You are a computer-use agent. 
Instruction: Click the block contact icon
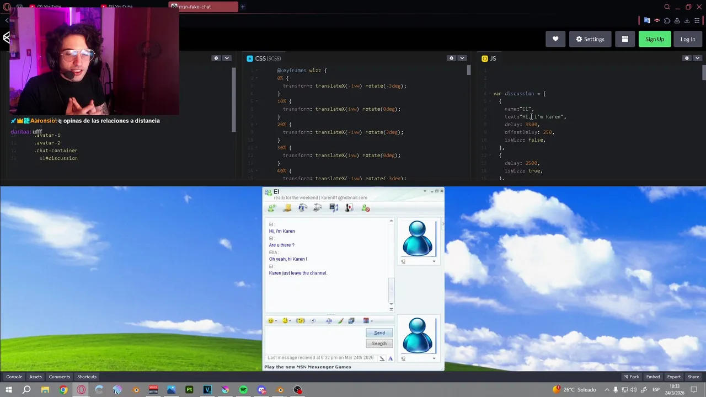click(365, 208)
